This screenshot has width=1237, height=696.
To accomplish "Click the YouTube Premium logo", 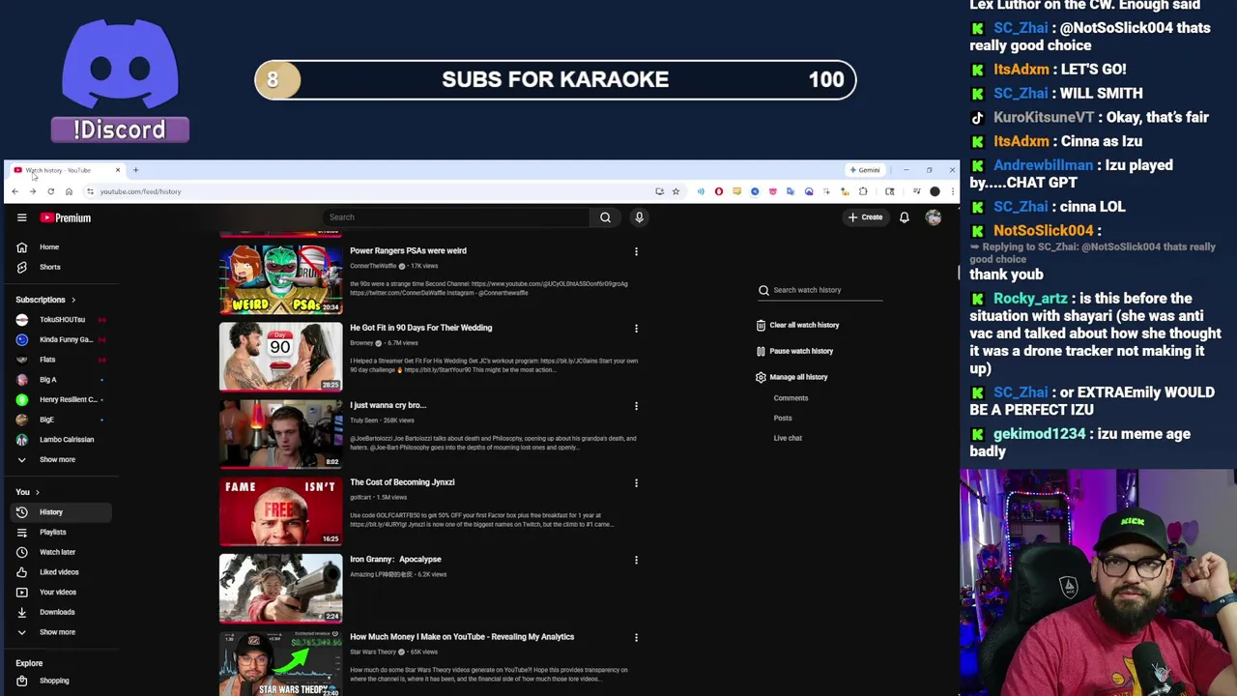I will 66,217.
